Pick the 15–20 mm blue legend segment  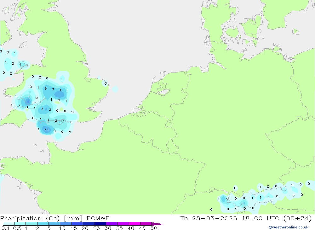click(x=77, y=224)
